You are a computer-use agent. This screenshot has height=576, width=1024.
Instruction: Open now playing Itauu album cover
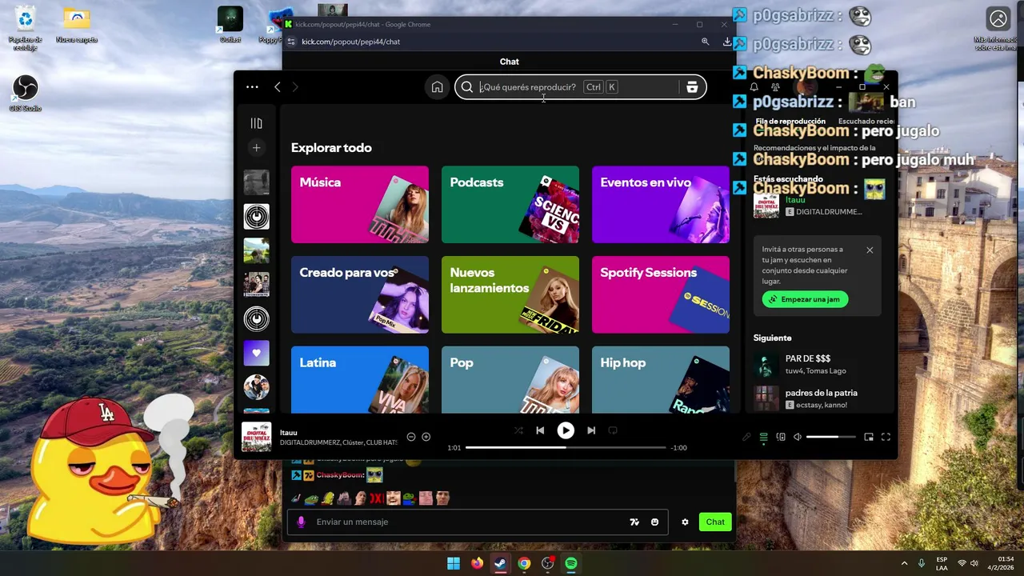coord(257,437)
